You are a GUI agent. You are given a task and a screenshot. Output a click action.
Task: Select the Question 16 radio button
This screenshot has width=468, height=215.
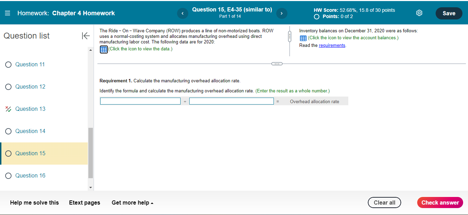(x=8, y=175)
